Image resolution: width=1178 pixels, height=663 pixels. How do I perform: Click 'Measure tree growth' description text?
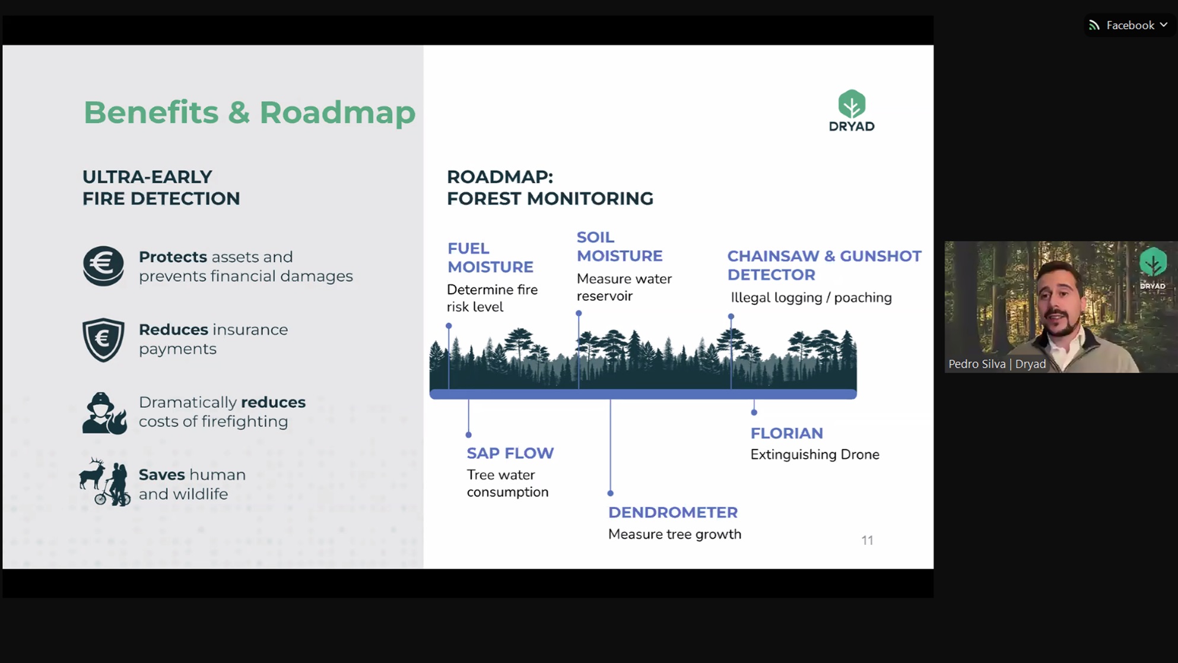point(675,534)
